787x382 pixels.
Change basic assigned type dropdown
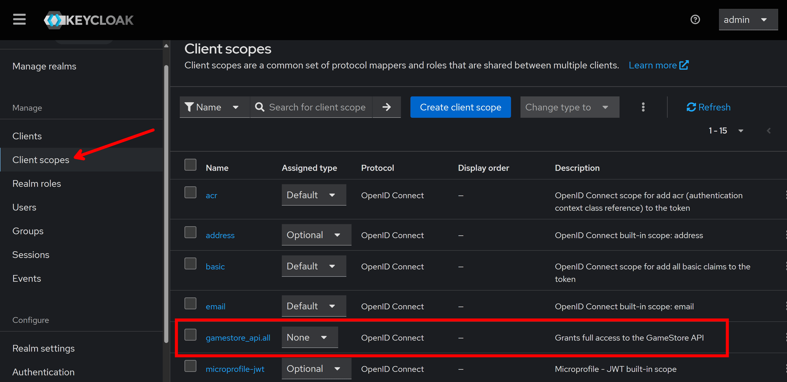pyautogui.click(x=314, y=266)
